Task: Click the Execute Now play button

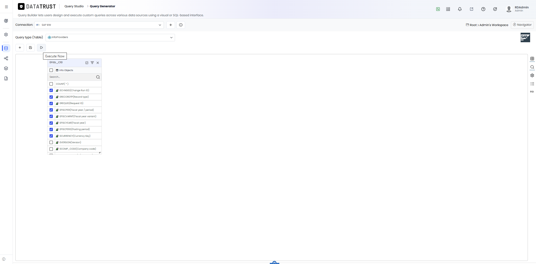Action: tap(41, 48)
